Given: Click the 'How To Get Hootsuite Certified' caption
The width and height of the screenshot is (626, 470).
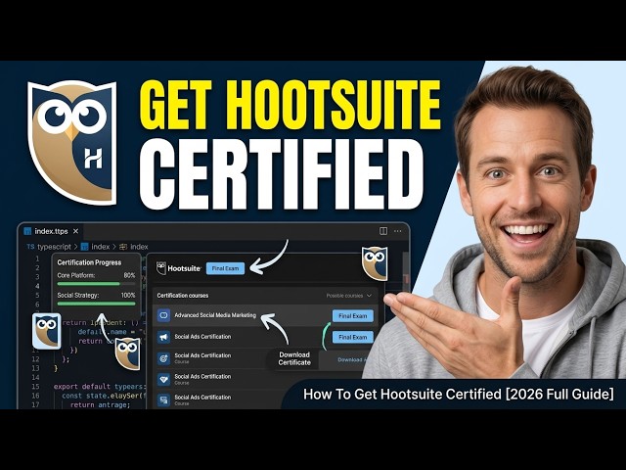Looking at the screenshot, I should pyautogui.click(x=459, y=394).
